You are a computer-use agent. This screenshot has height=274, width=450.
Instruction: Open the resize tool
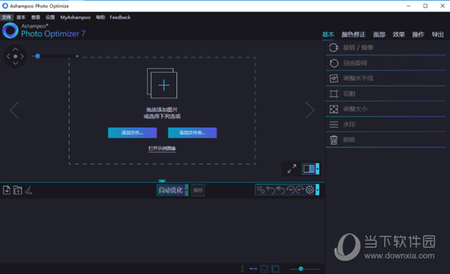(385, 109)
